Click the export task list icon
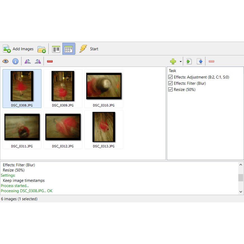Image resolution: width=244 pixels, height=244 pixels. point(200,61)
